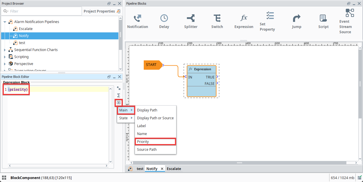The height and width of the screenshot is (182, 363).
Task: Expand the Perspective node arrow
Action: 5,64
